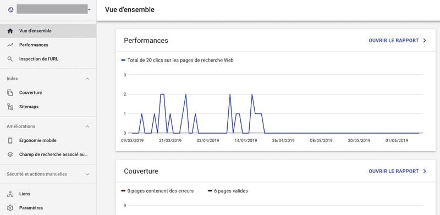Click the magnifier icon for Inspection de l'URL
The width and height of the screenshot is (440, 215).
pyautogui.click(x=10, y=59)
